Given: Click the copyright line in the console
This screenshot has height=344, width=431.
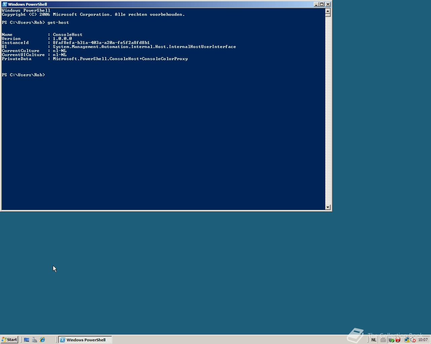Looking at the screenshot, I should tap(93, 14).
